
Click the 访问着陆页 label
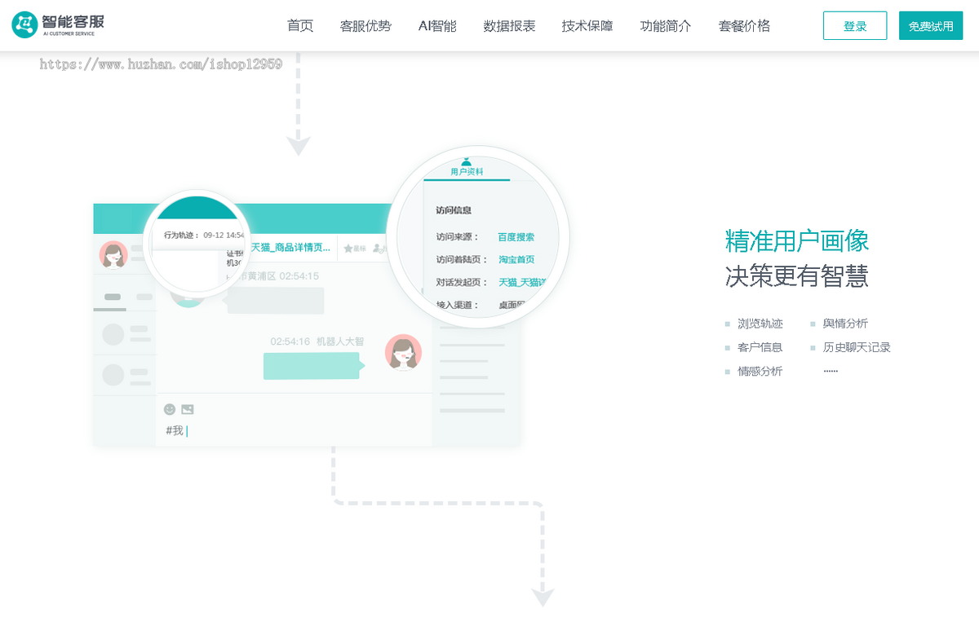(x=461, y=259)
